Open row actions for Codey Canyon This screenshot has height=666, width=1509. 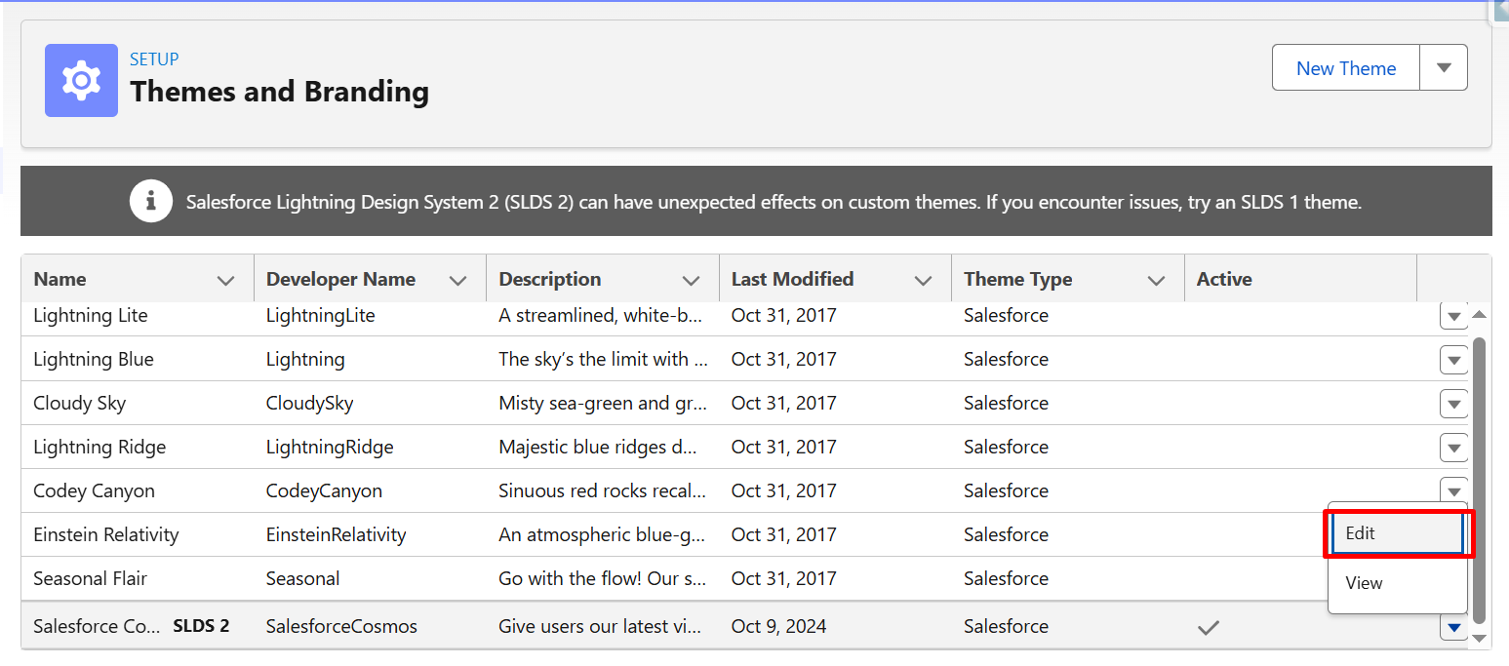point(1453,490)
